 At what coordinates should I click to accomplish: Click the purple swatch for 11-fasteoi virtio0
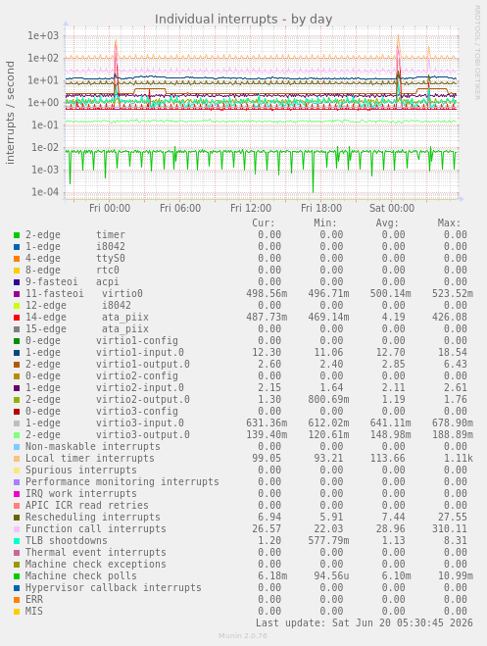pyautogui.click(x=17, y=294)
